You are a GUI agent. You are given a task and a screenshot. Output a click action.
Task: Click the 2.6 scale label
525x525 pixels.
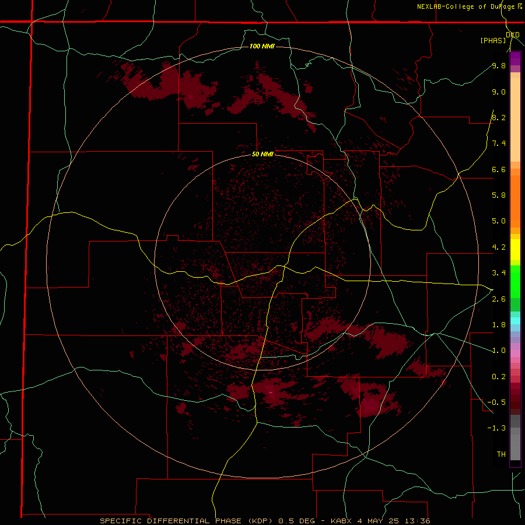pyautogui.click(x=499, y=299)
